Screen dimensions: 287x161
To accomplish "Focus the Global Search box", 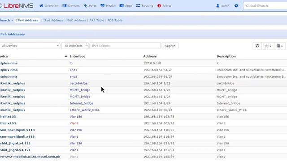I will click(265, 6).
